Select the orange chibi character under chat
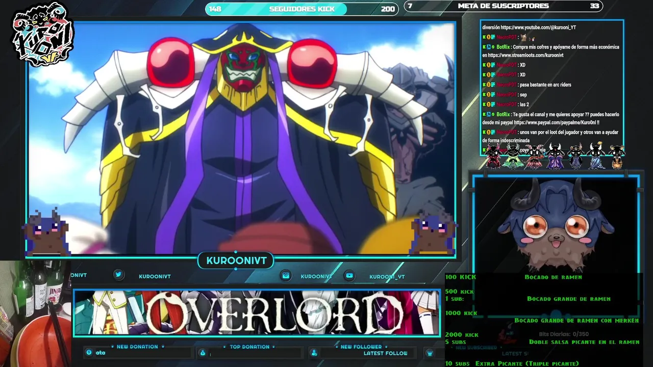This screenshot has width=653, height=367. coord(617,157)
